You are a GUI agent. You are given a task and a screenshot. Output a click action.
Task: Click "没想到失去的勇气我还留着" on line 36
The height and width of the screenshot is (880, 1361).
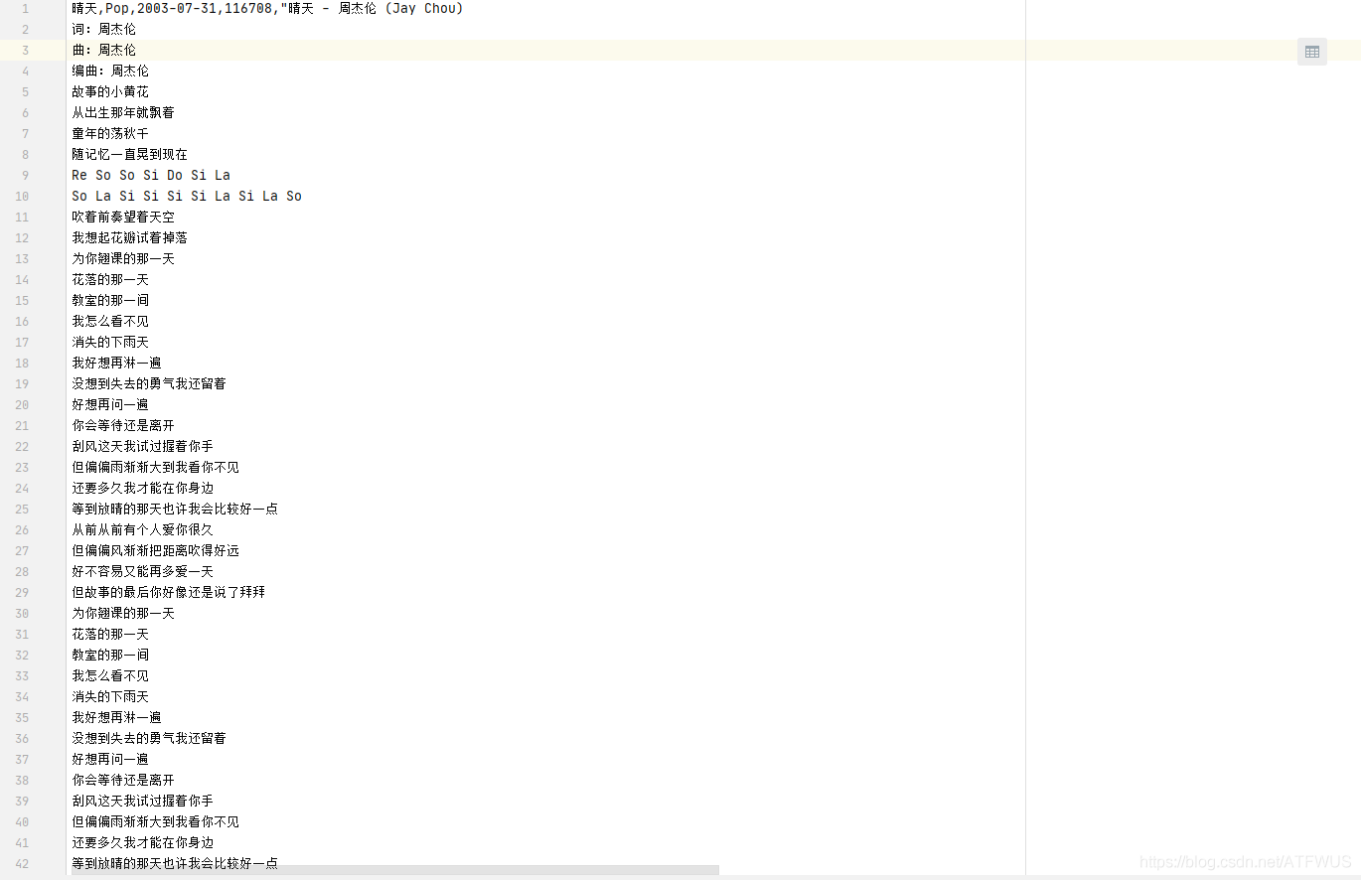pyautogui.click(x=149, y=738)
